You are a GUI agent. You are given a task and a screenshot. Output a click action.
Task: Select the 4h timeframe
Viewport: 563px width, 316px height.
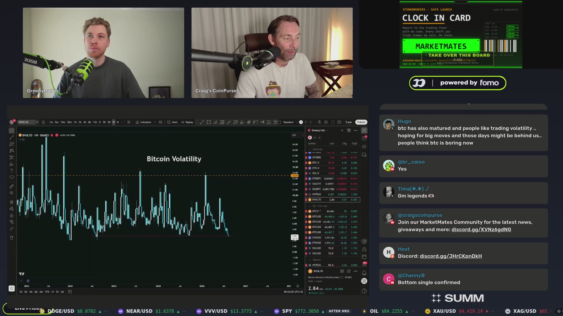pyautogui.click(x=85, y=122)
